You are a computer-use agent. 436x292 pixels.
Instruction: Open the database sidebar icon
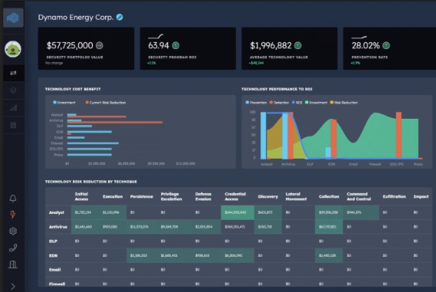(13, 125)
